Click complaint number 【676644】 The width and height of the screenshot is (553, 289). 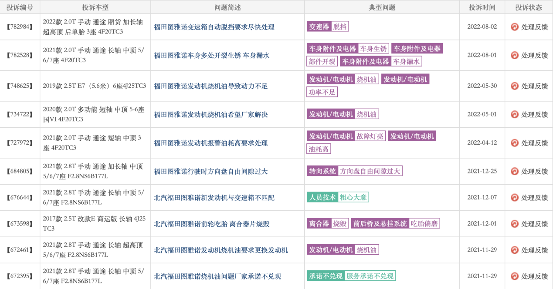pyautogui.click(x=20, y=198)
